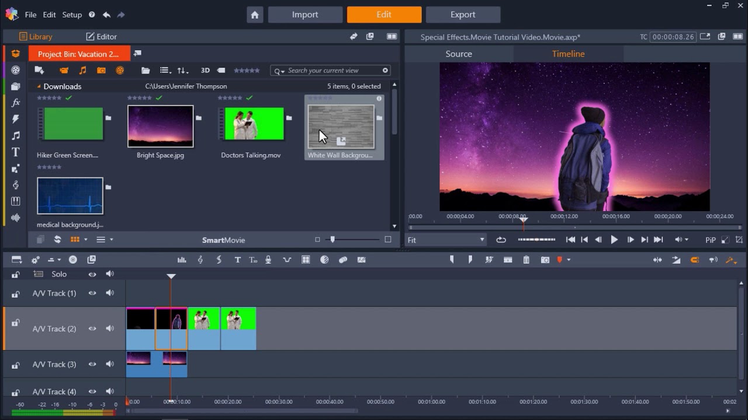The width and height of the screenshot is (748, 420).
Task: Toggle lock on A/V Track (3)
Action: 16,365
